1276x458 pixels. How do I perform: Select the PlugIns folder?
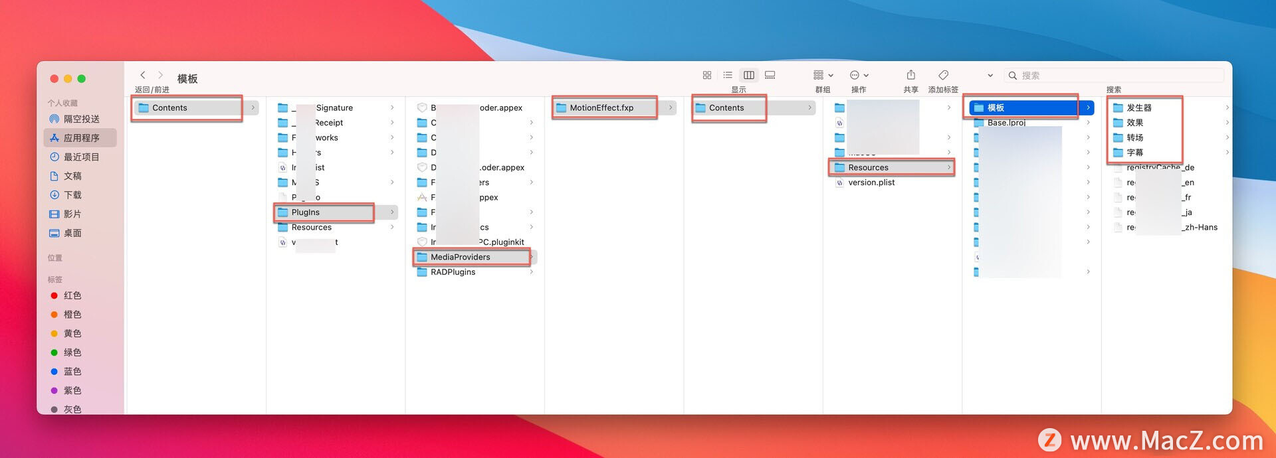(336, 212)
